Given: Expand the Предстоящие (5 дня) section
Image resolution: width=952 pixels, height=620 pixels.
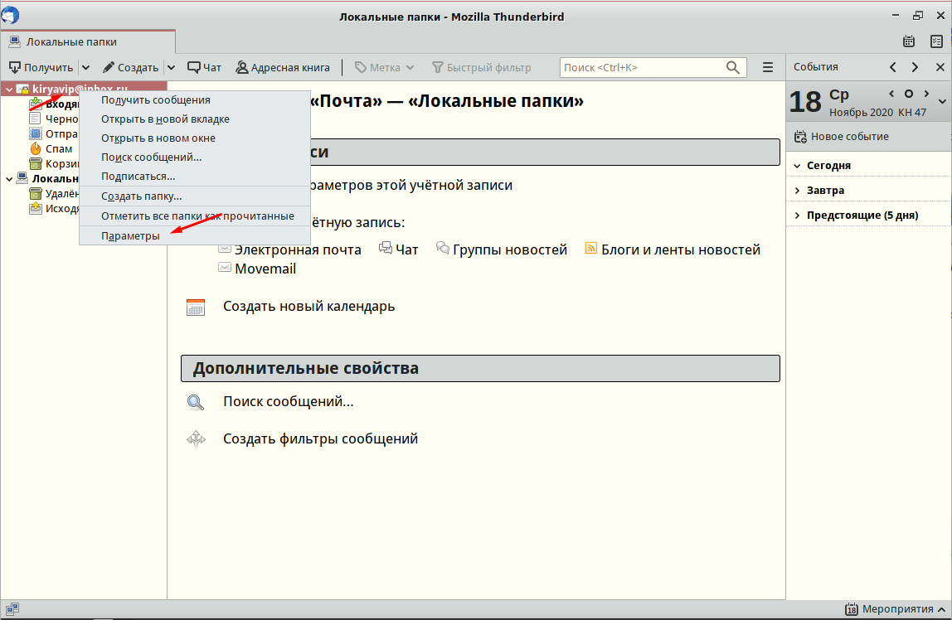Looking at the screenshot, I should pos(797,216).
